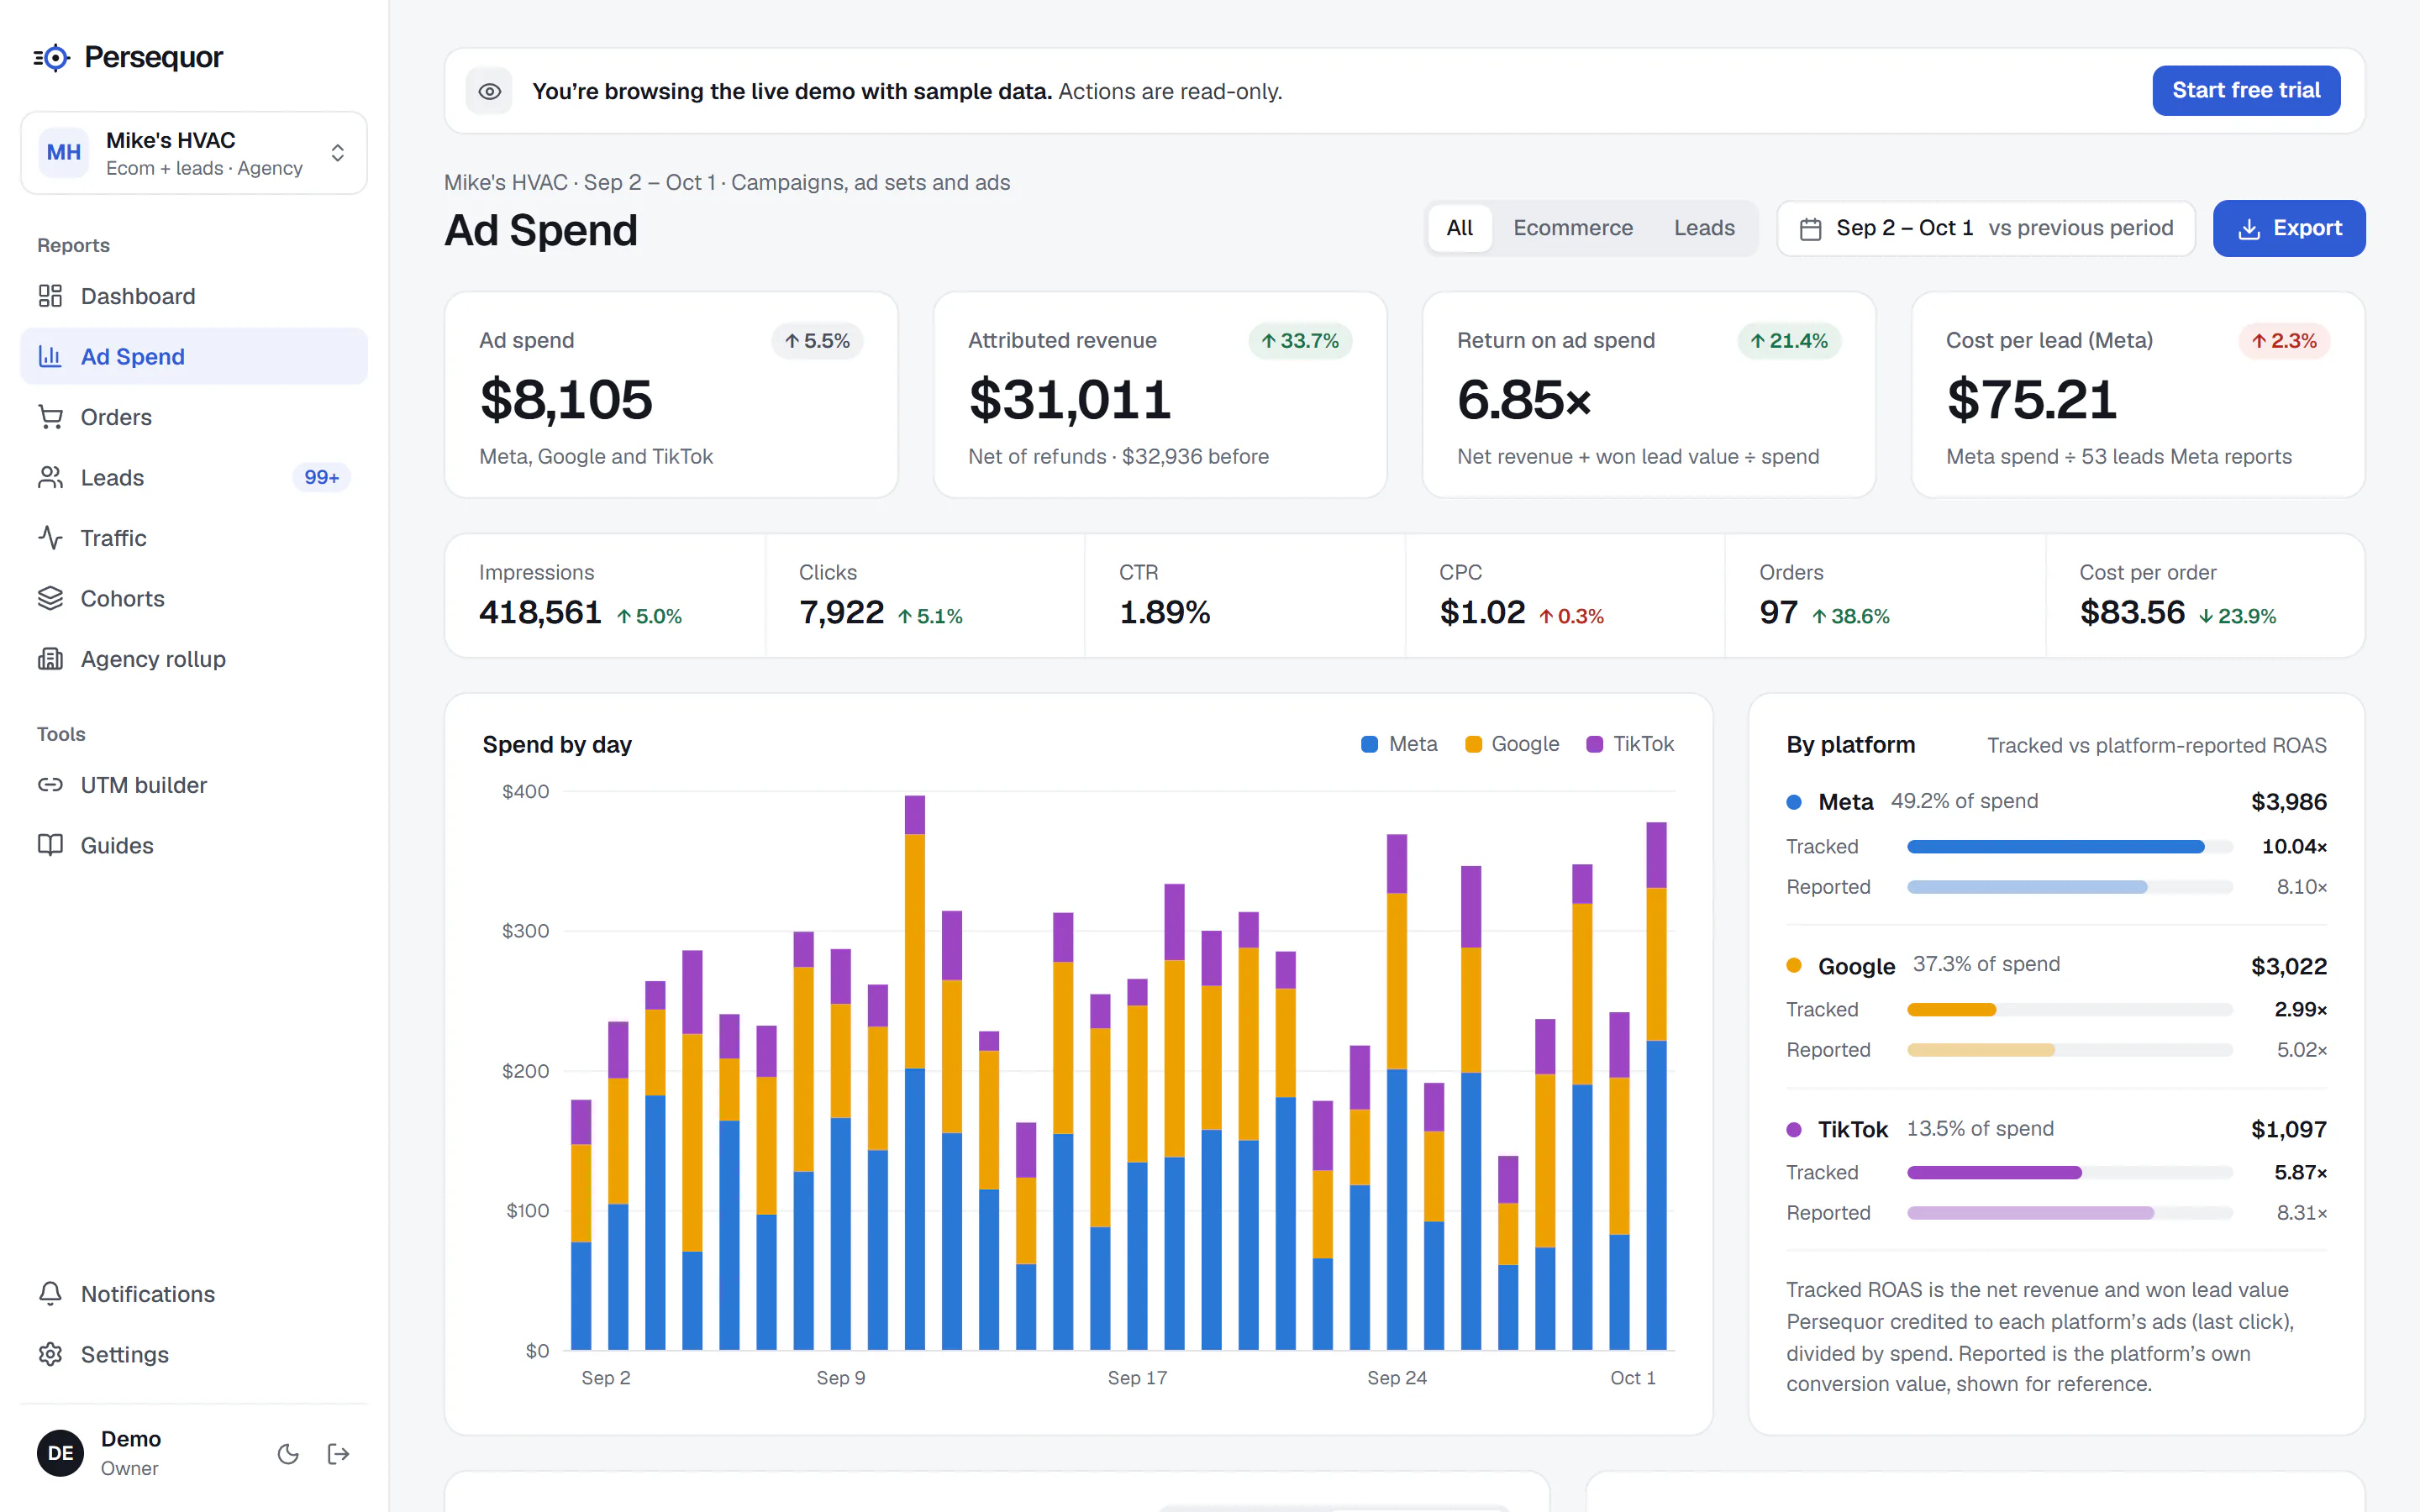Open the Agency rollup menu item
Image resolution: width=2420 pixels, height=1512 pixels.
tap(194, 659)
